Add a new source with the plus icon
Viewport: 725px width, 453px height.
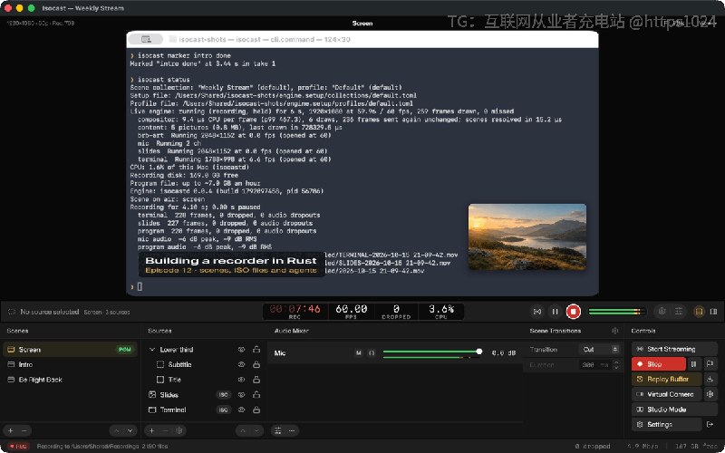coord(151,430)
